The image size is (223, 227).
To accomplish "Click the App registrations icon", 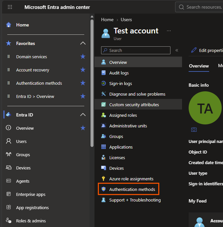I will pos(9,207).
